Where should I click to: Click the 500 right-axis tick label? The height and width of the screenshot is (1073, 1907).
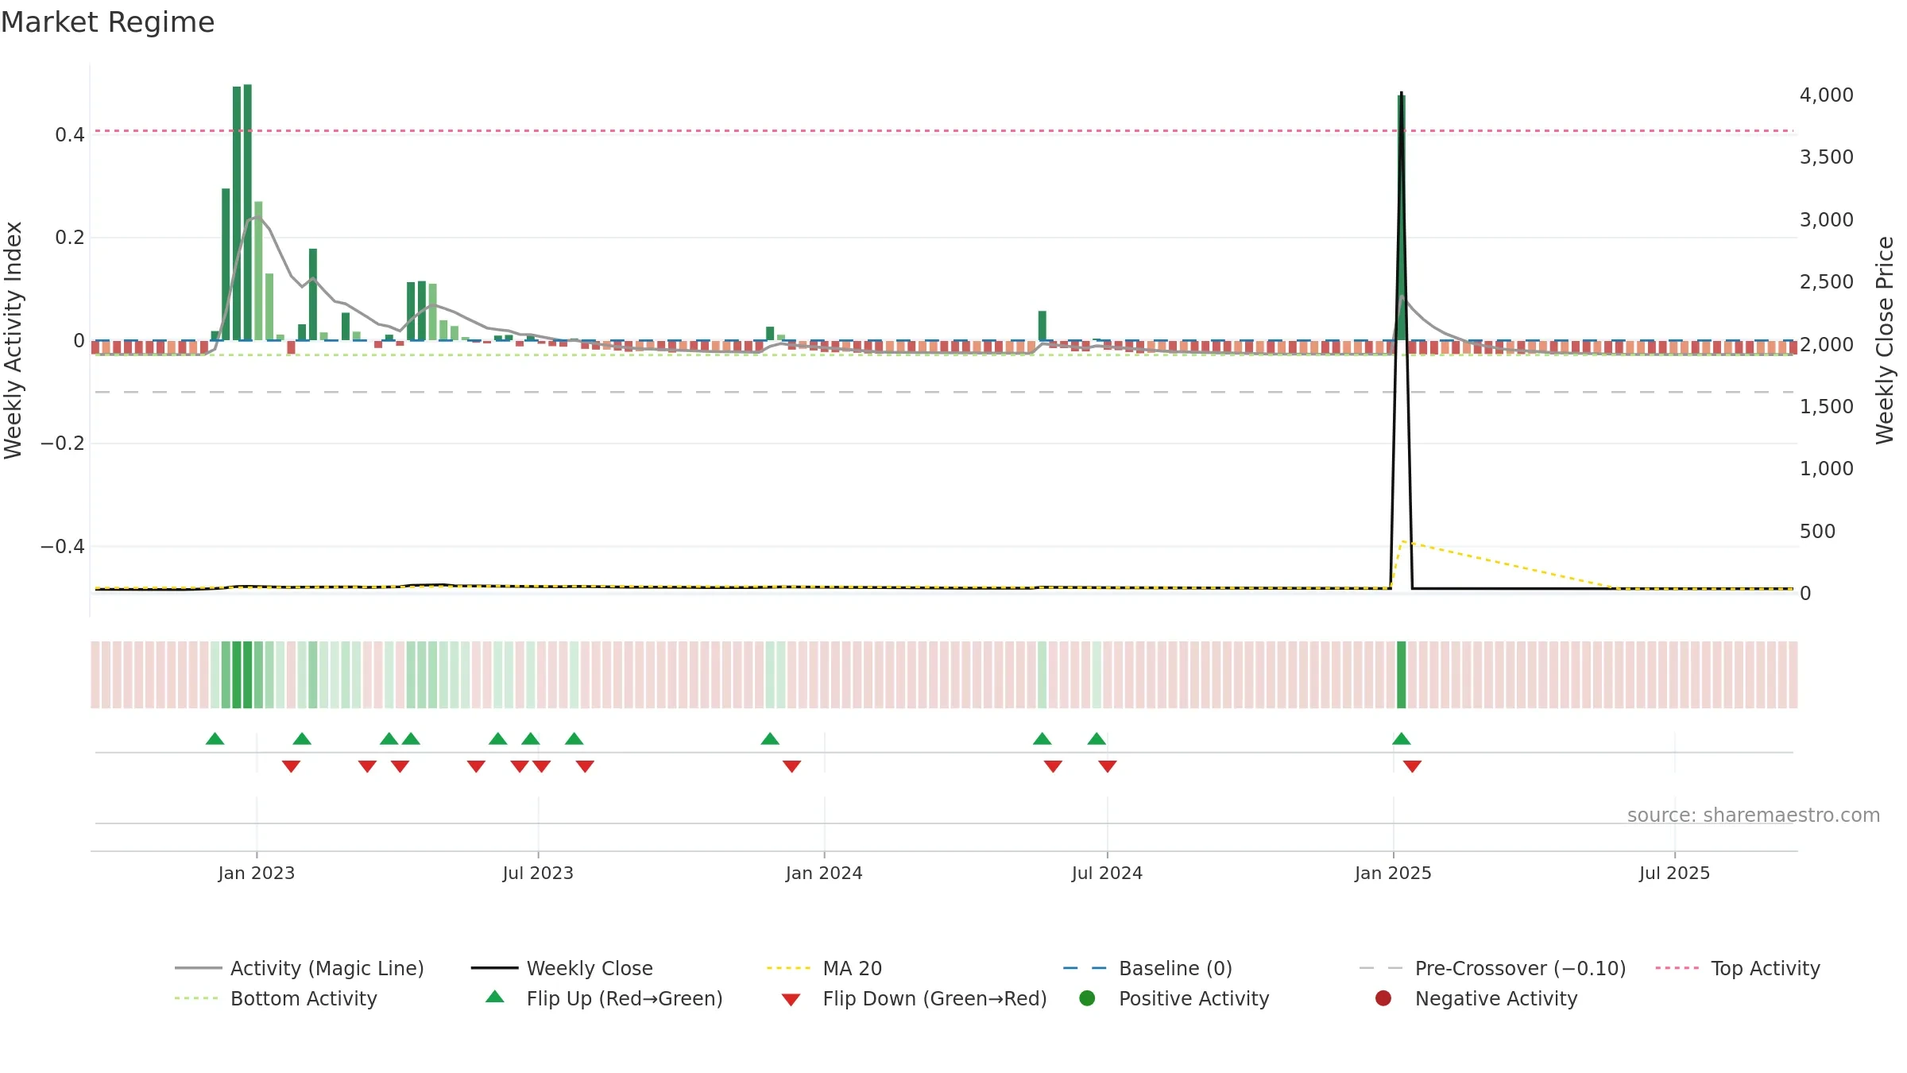1817,532
